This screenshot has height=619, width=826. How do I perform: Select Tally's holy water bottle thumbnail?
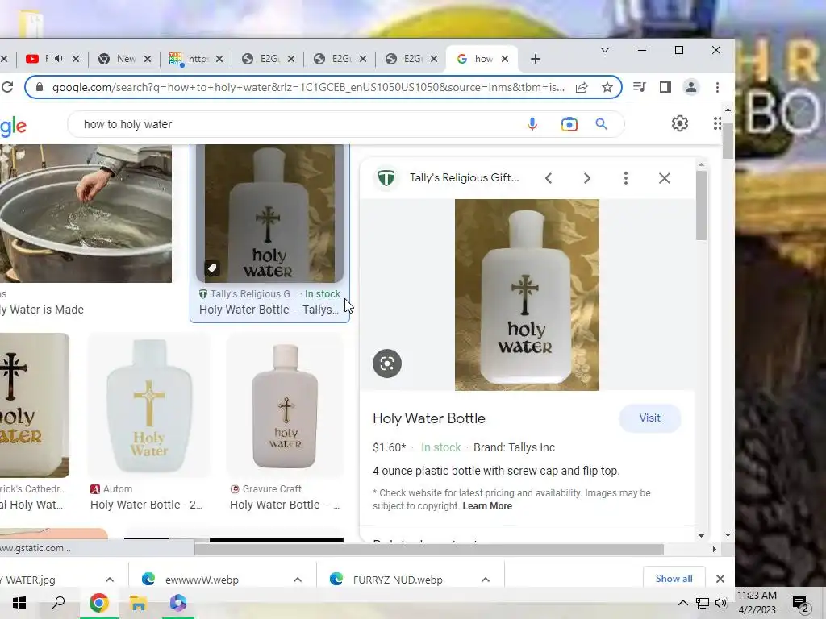269,214
